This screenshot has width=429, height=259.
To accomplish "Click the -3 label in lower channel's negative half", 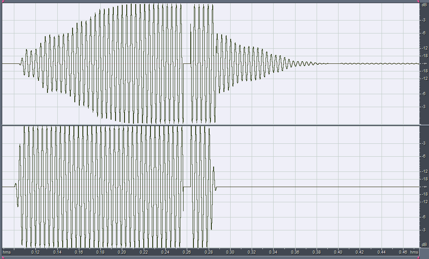I will pos(424,230).
